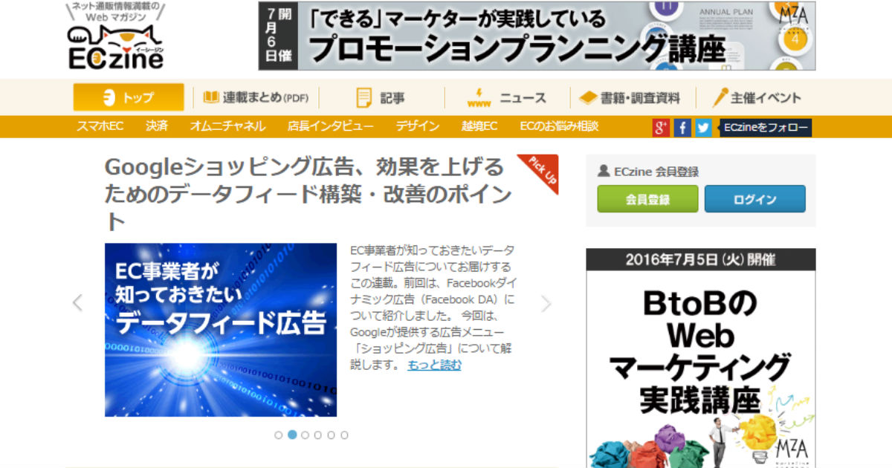Click the book icon beside 連載まとめ

pyautogui.click(x=211, y=97)
